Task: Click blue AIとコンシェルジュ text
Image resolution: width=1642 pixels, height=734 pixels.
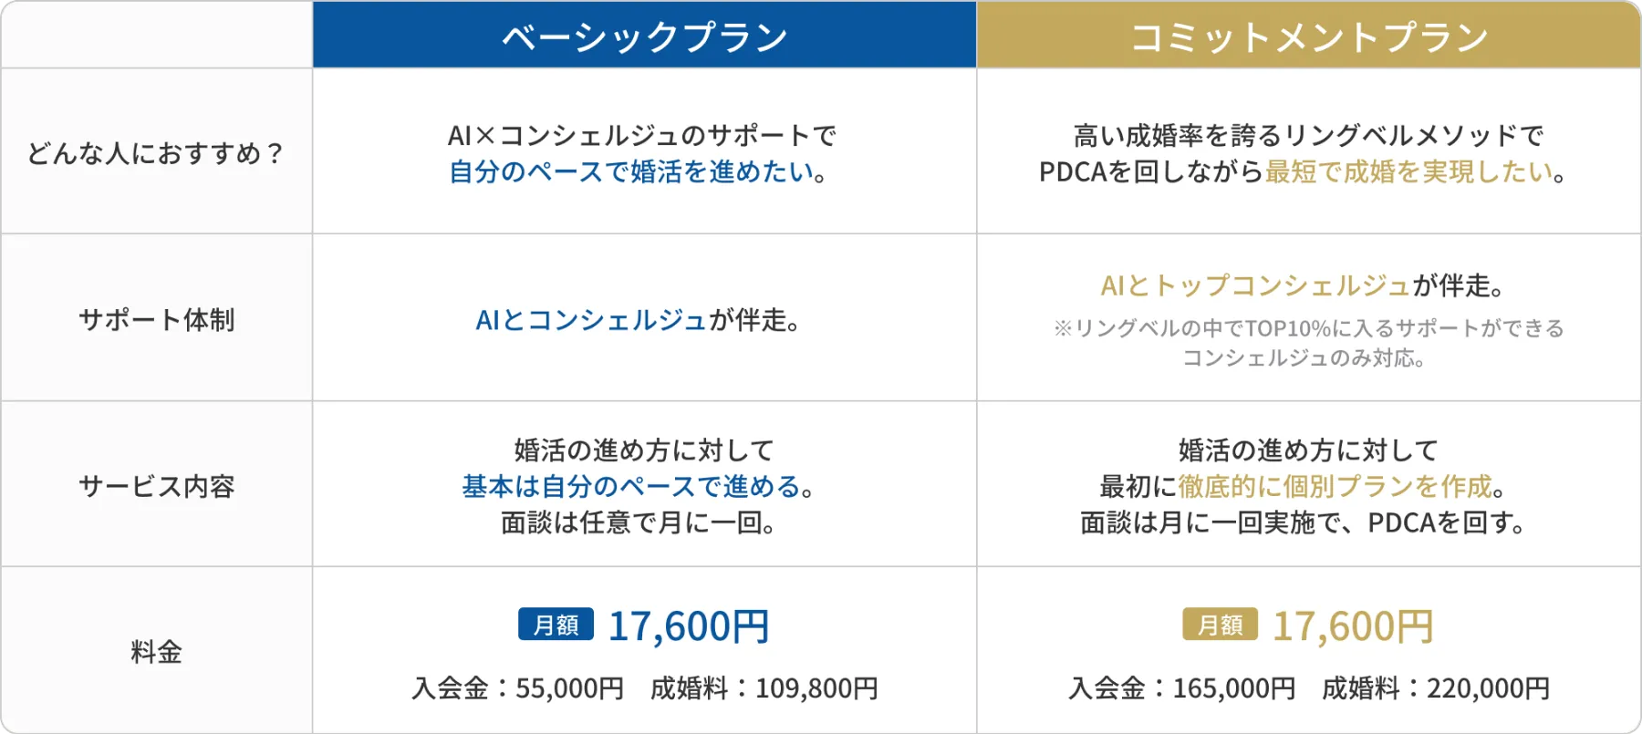Action: click(591, 319)
